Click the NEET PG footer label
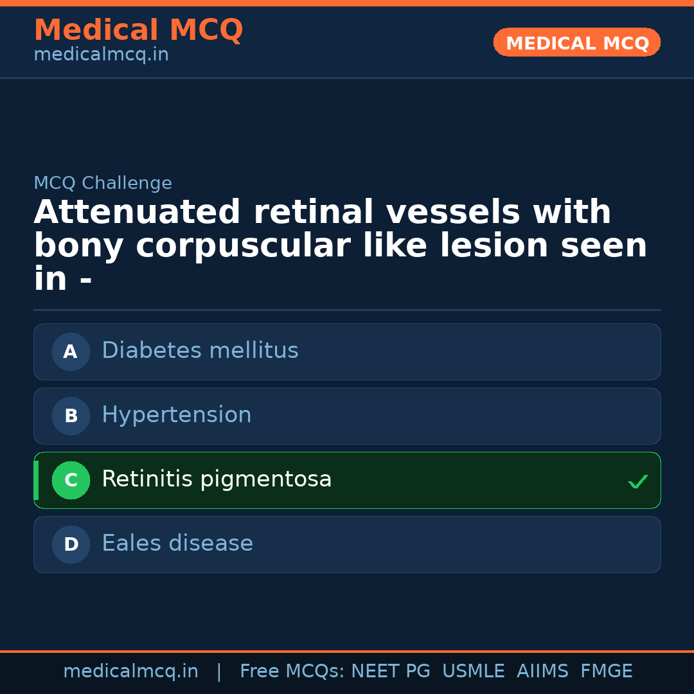694x694 pixels. 390,671
